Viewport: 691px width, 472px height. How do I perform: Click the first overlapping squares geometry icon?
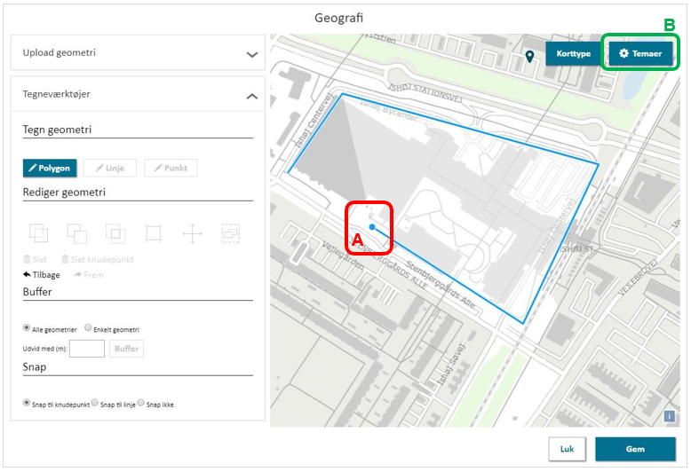pos(39,233)
